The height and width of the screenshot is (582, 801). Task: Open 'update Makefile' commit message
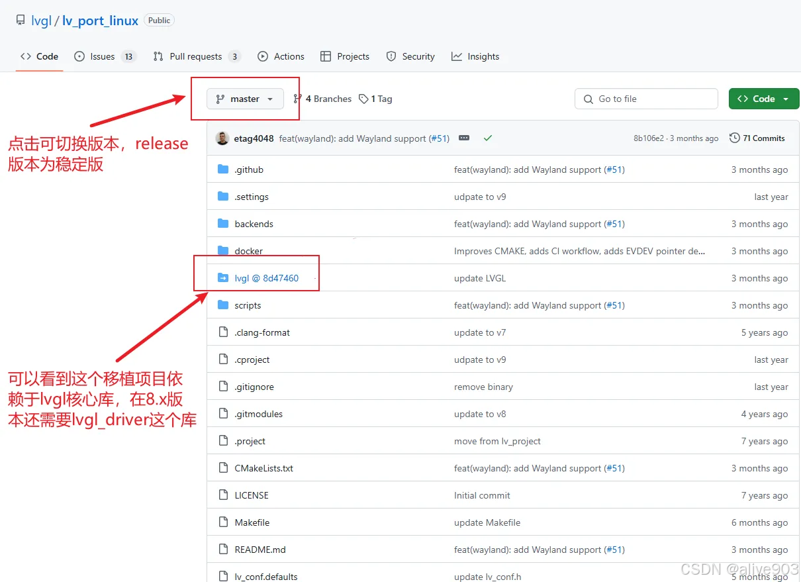[x=487, y=522]
